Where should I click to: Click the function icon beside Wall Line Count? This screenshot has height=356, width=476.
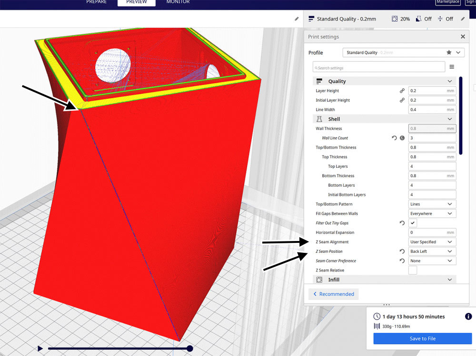tap(402, 138)
